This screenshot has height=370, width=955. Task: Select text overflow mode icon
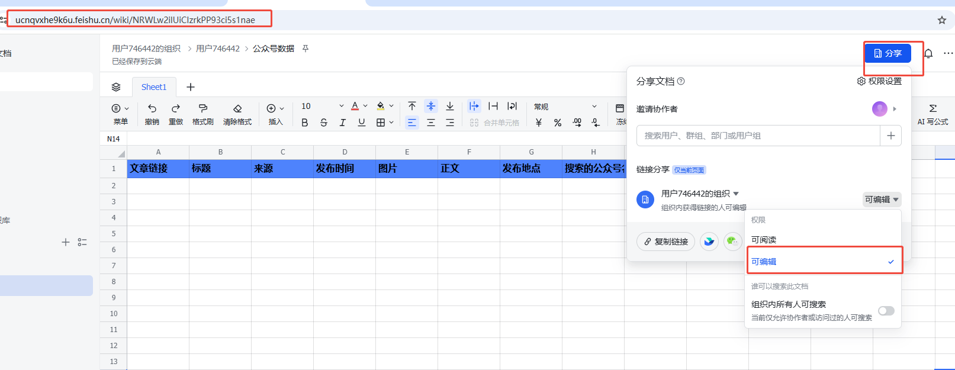click(474, 106)
